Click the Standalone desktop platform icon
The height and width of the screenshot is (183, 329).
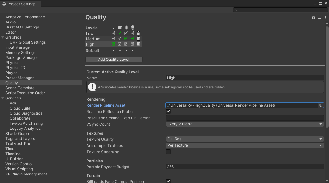(x=113, y=28)
